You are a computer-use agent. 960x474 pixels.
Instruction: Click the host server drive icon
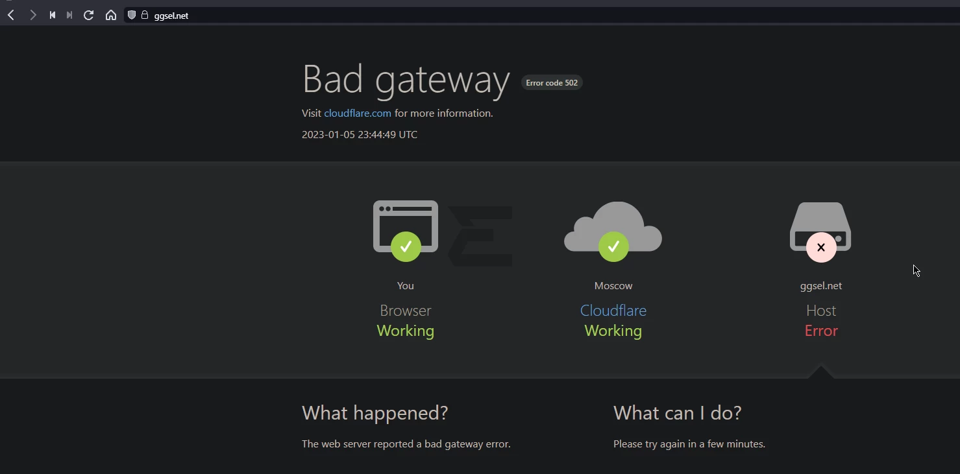coord(821,226)
